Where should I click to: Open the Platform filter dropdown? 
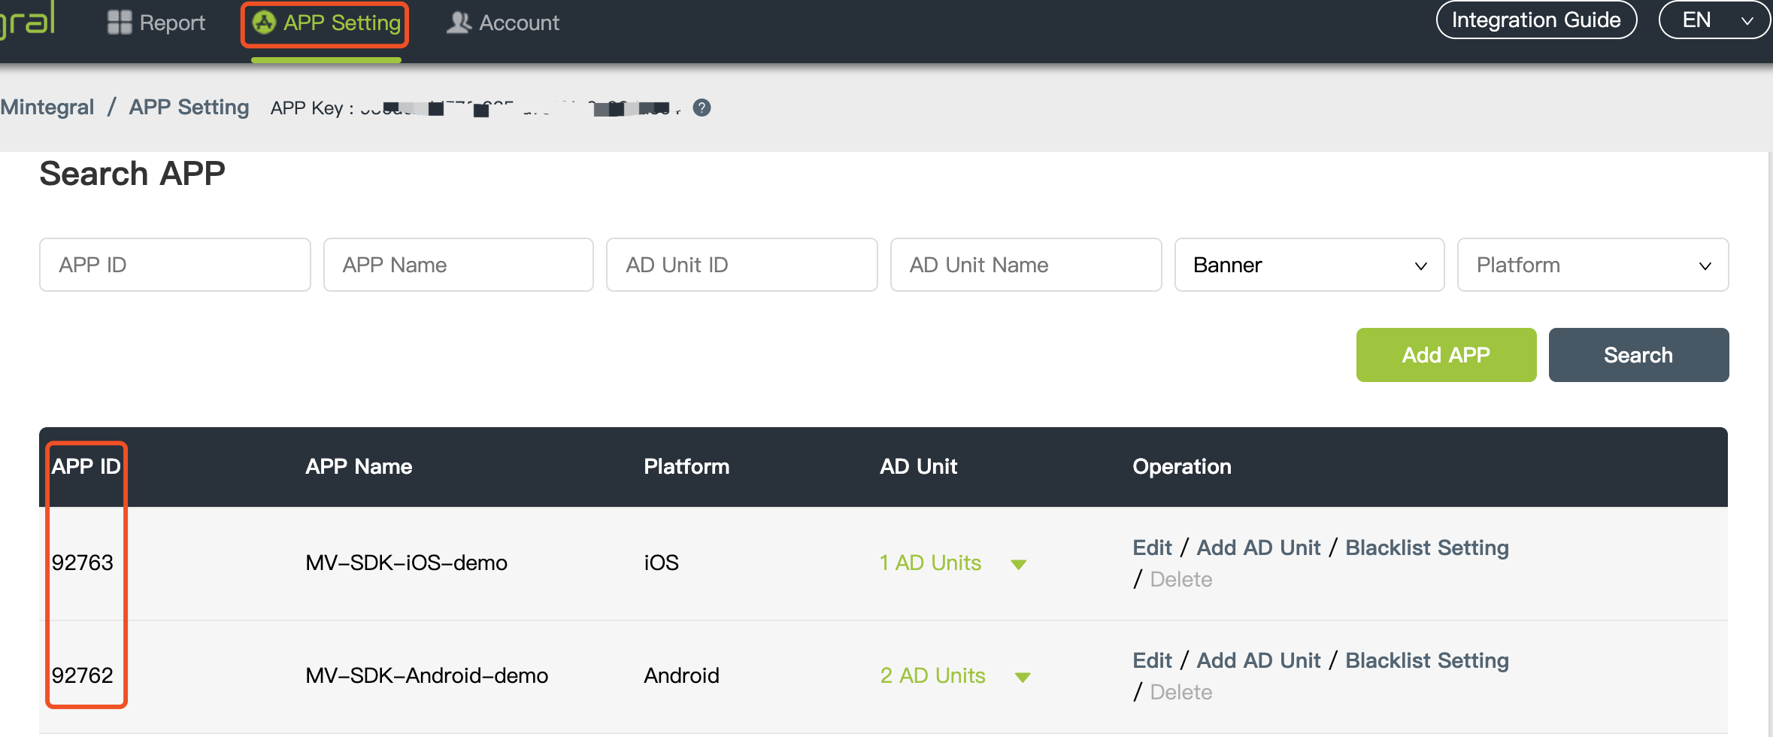[1592, 265]
